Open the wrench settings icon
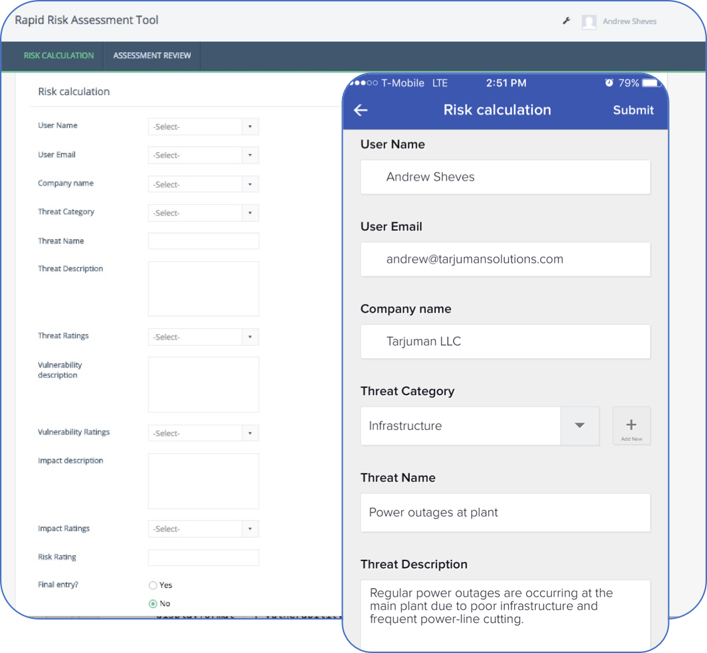 [x=566, y=21]
